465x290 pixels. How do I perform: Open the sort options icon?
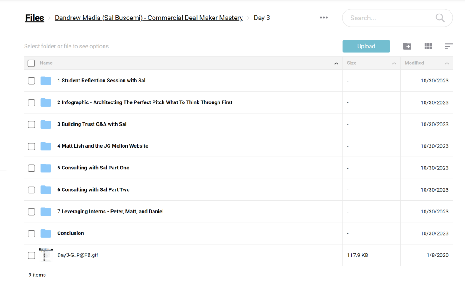(449, 46)
